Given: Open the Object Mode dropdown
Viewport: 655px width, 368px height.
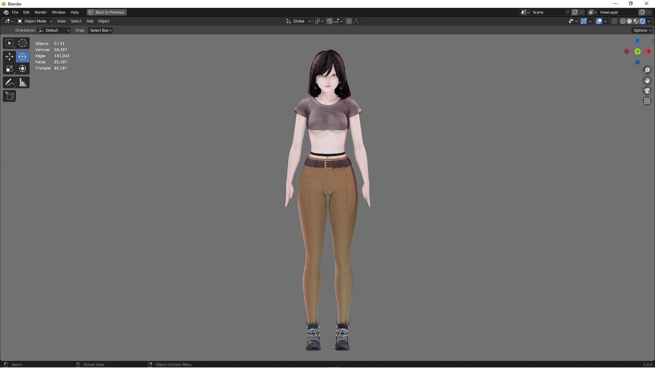Looking at the screenshot, I should pyautogui.click(x=35, y=21).
